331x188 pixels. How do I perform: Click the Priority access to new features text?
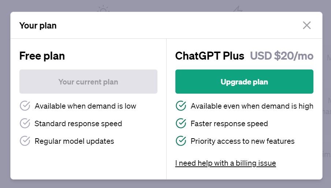pyautogui.click(x=242, y=141)
